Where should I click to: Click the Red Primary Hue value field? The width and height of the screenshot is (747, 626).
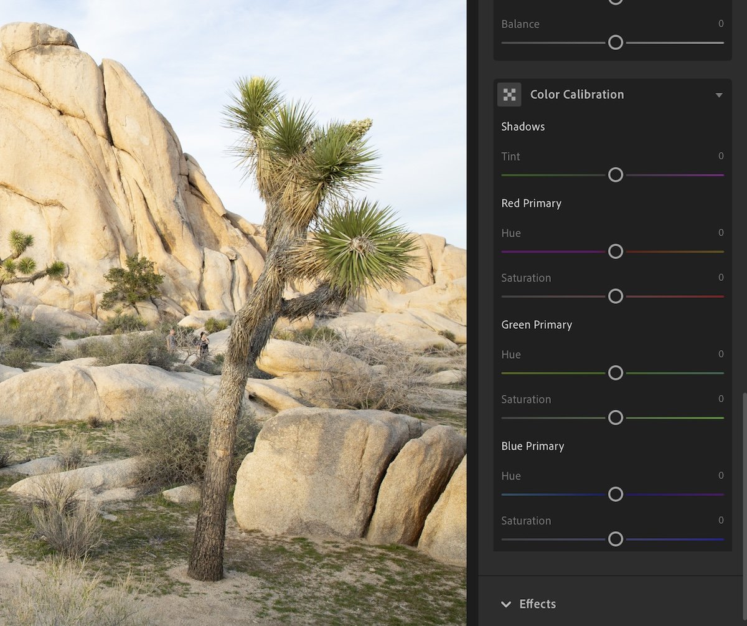coord(720,233)
